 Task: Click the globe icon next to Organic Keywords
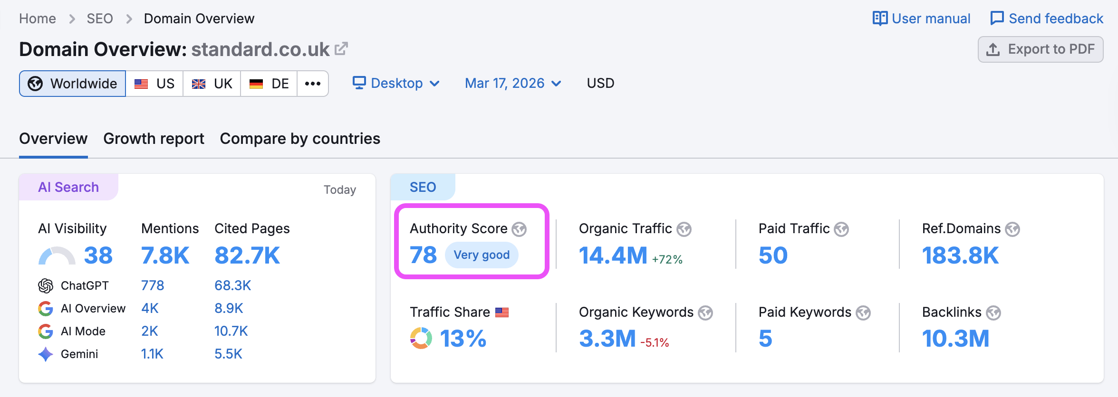pos(705,313)
